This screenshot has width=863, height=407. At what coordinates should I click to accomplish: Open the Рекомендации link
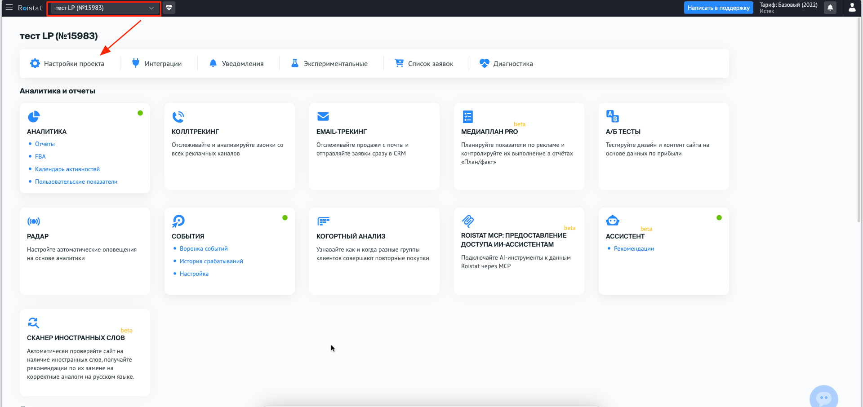634,249
